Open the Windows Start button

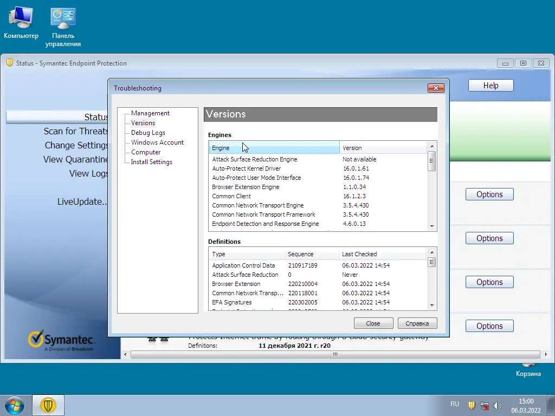[x=14, y=405]
